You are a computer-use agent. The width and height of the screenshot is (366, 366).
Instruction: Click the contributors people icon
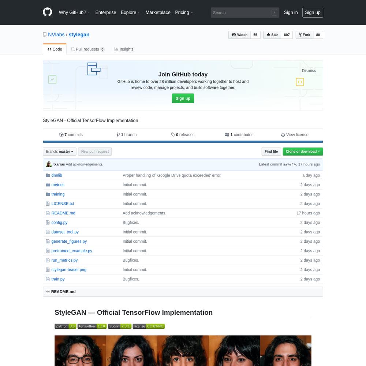[227, 134]
